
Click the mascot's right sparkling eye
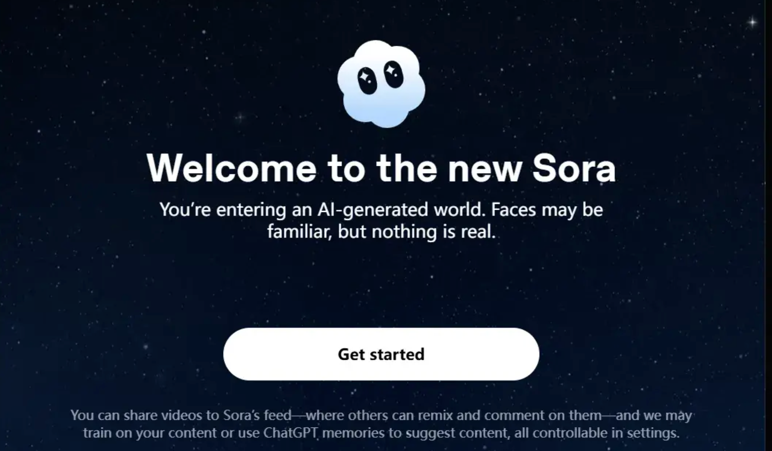click(x=393, y=74)
